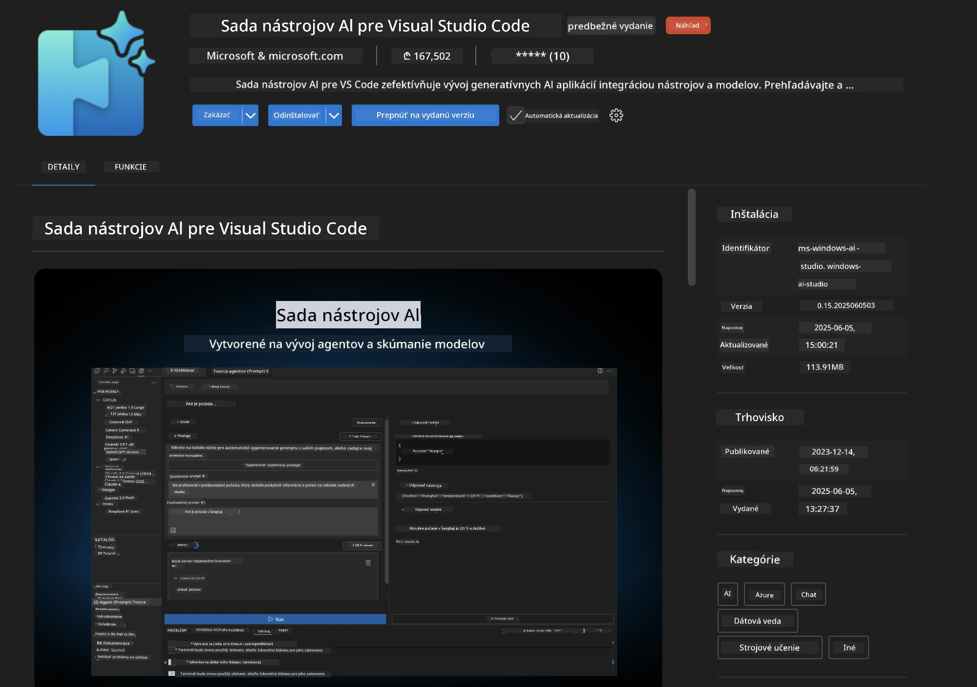This screenshot has width=977, height=687.
Task: Open the Microsoft publisher link
Action: pyautogui.click(x=275, y=56)
